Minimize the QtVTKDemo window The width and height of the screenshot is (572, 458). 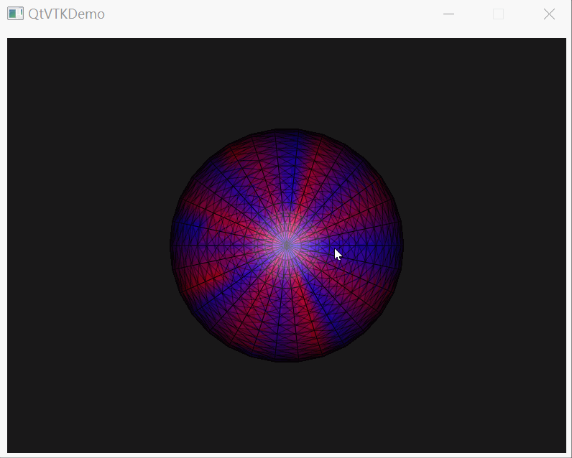point(448,14)
